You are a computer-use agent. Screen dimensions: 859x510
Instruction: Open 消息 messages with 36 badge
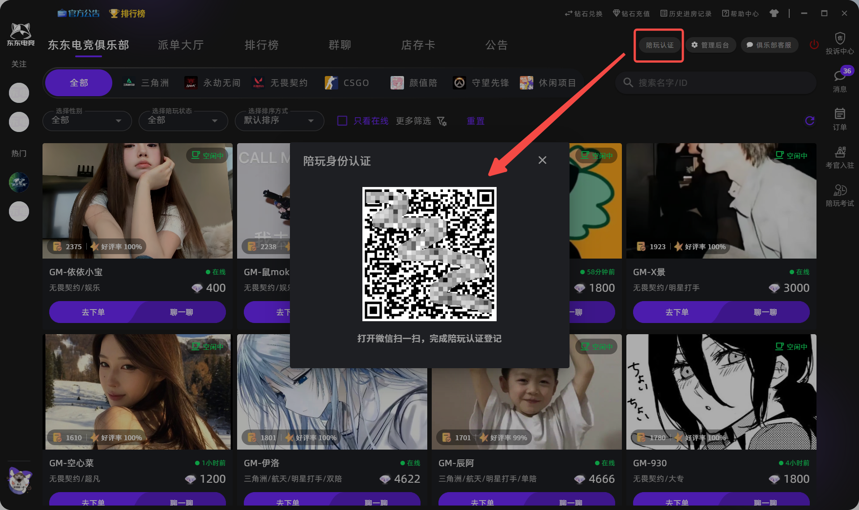tap(840, 81)
